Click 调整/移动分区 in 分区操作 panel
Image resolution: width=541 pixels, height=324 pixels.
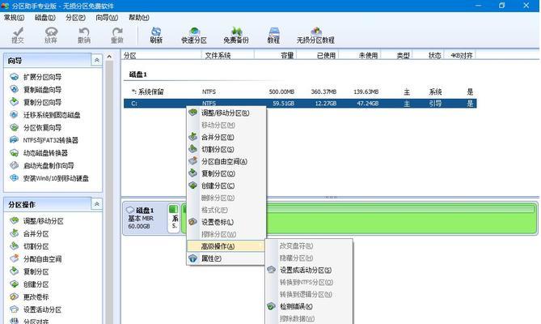[x=36, y=221]
